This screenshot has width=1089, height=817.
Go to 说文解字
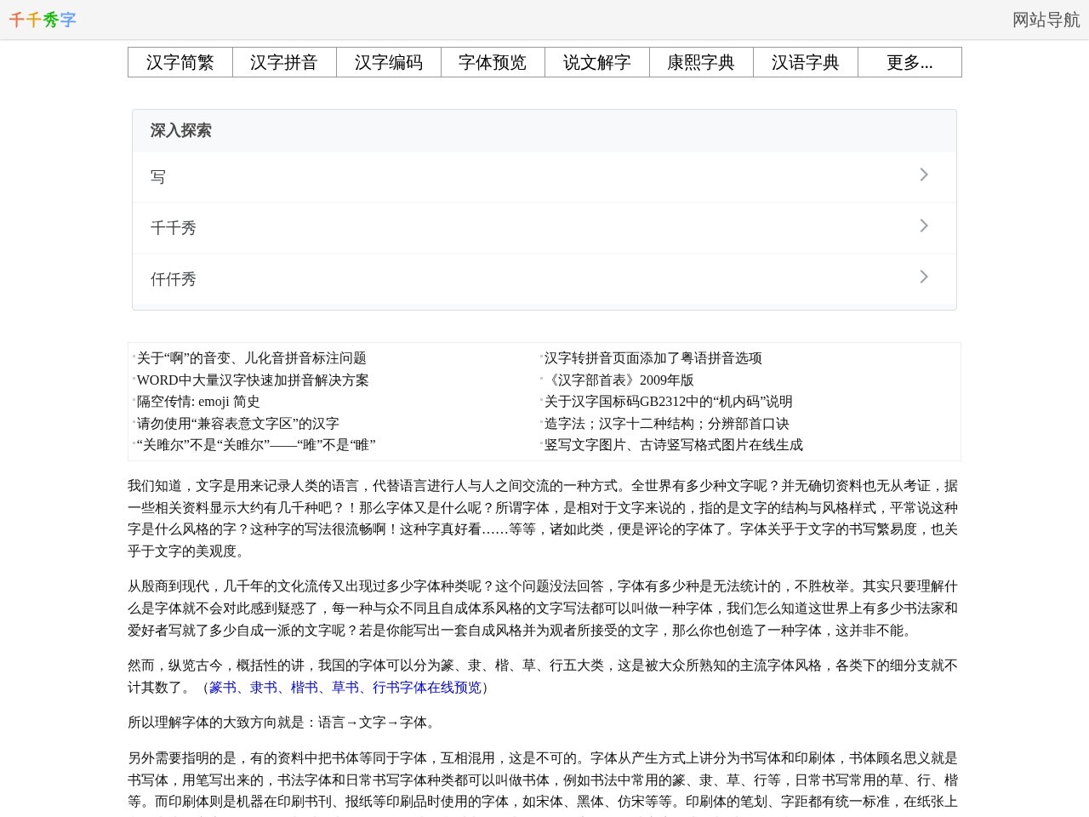[x=597, y=62]
